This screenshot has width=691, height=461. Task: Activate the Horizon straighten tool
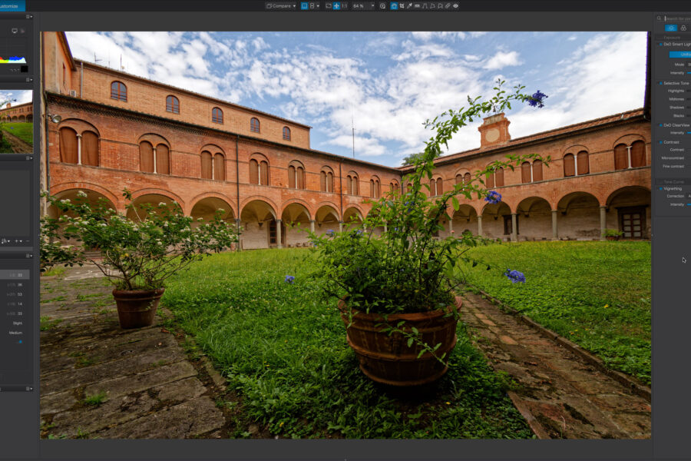tap(417, 5)
